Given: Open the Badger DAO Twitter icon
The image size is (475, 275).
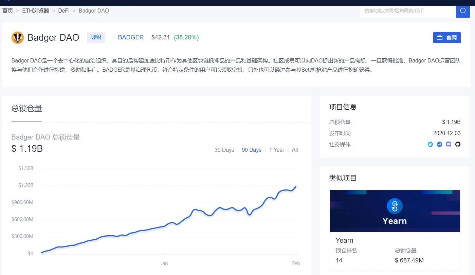Looking at the screenshot, I should point(430,144).
